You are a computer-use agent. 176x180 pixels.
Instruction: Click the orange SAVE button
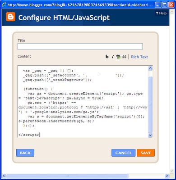pos(146,153)
